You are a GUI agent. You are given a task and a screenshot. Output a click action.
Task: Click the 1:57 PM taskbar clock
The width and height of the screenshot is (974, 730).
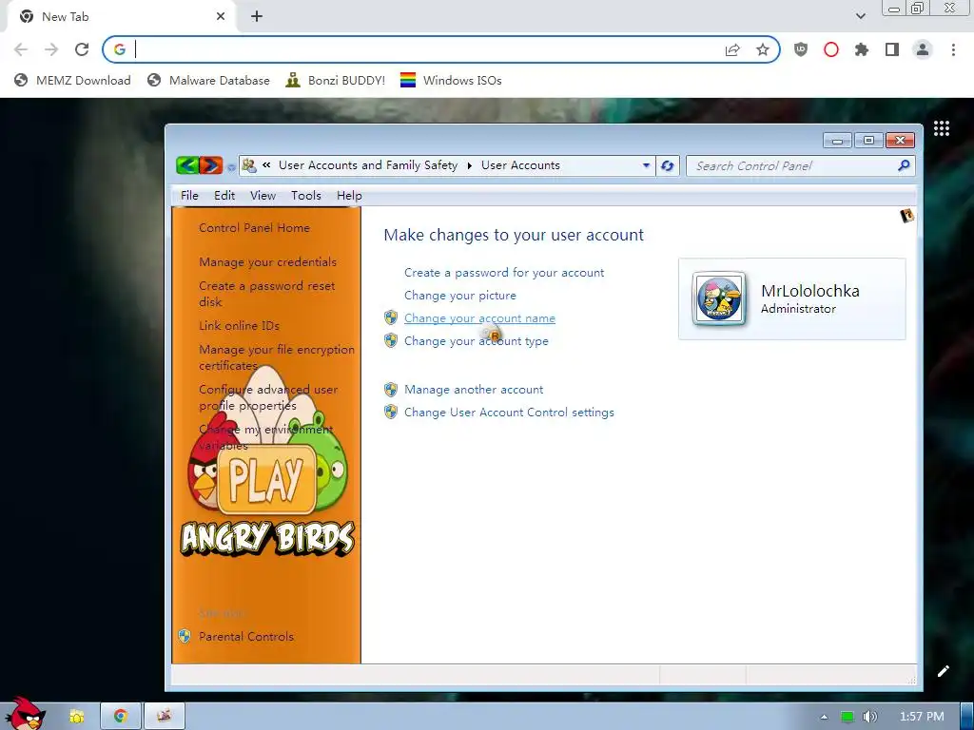tap(922, 717)
